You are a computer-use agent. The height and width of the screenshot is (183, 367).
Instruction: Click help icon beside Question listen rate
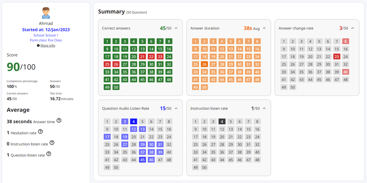(x=49, y=154)
